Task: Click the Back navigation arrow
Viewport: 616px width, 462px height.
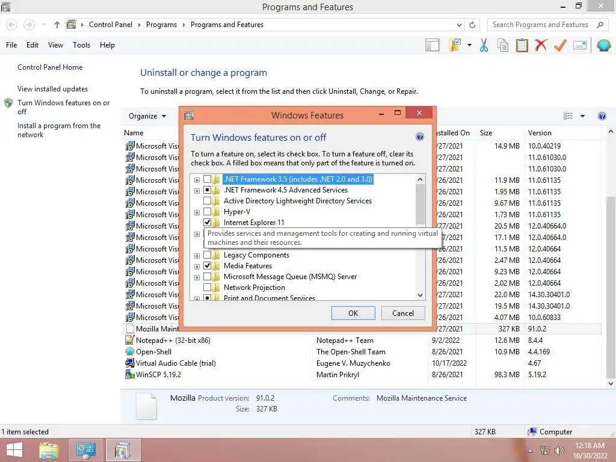Action: click(x=12, y=25)
